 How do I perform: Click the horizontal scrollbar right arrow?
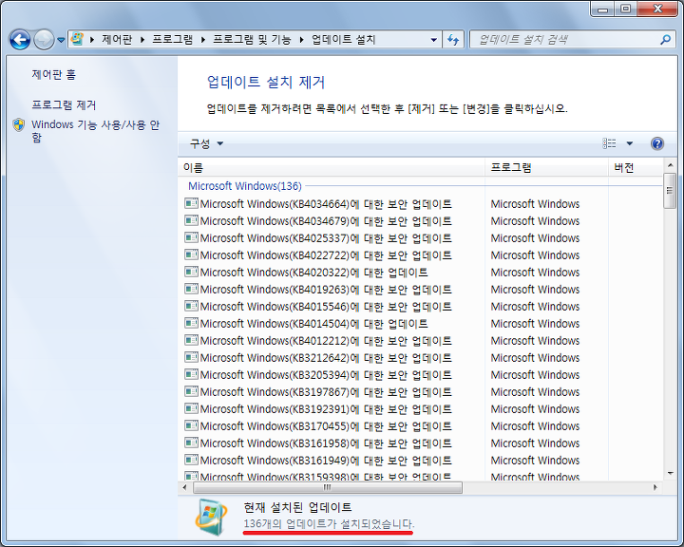tap(655, 488)
